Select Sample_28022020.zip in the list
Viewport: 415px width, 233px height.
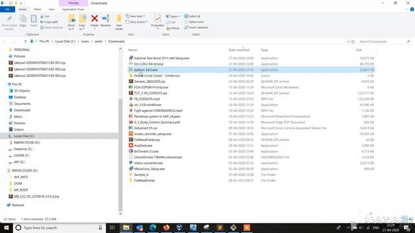[149, 82]
